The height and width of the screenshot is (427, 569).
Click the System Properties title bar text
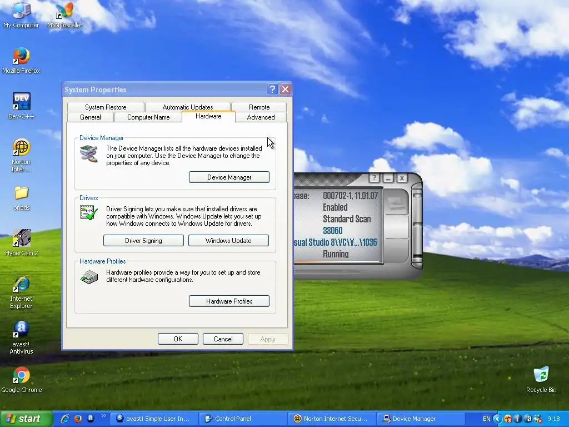pyautogui.click(x=96, y=90)
